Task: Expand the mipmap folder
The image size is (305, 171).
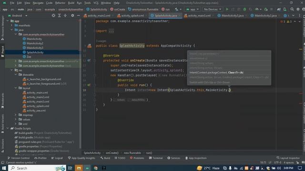Action: click(16, 115)
